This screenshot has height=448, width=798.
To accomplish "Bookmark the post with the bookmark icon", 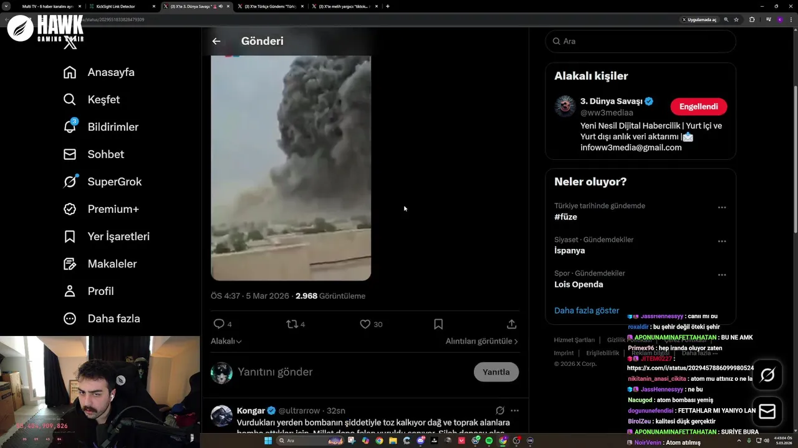I will point(438,324).
